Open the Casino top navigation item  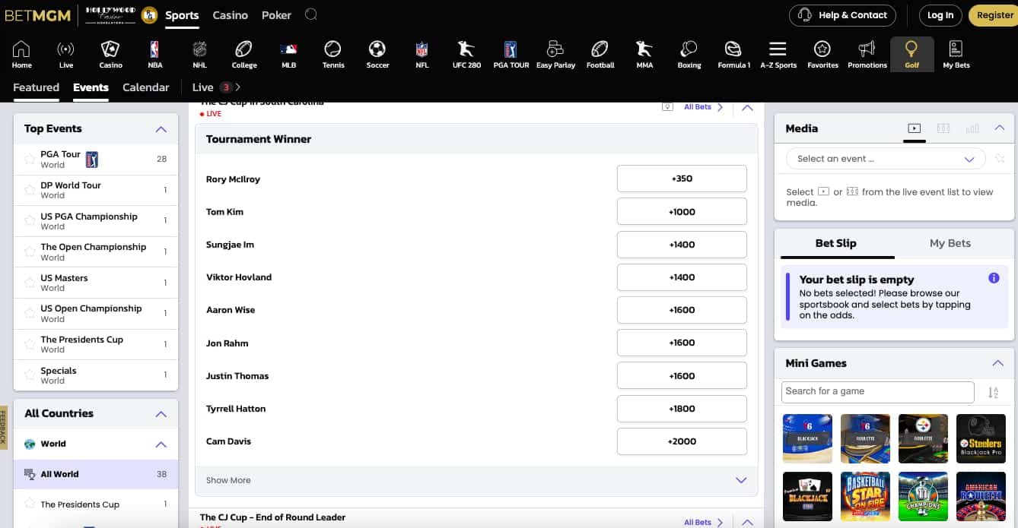click(230, 15)
